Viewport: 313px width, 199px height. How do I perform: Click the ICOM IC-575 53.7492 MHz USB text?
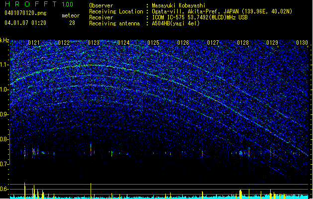pos(200,17)
